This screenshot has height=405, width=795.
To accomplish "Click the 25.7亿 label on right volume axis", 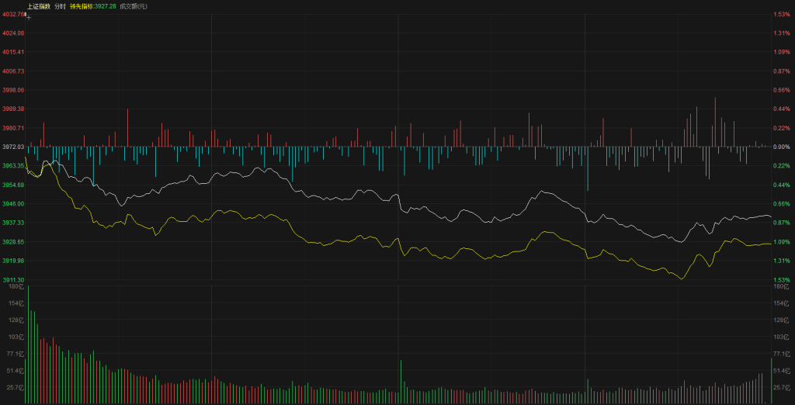I will 782,387.
